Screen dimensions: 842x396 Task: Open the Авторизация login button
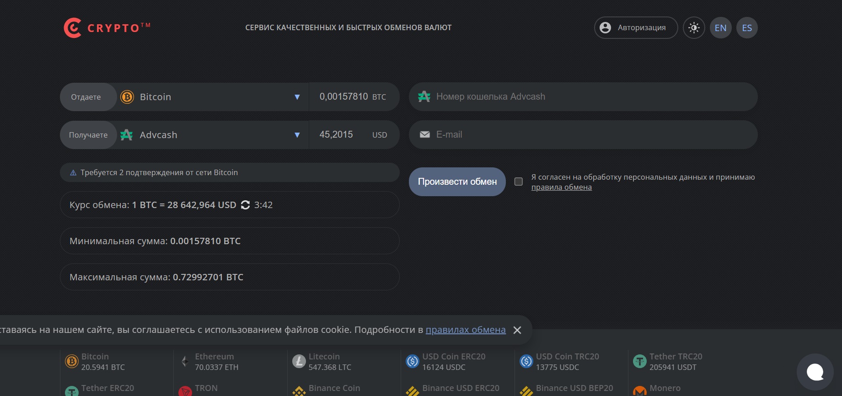click(636, 28)
